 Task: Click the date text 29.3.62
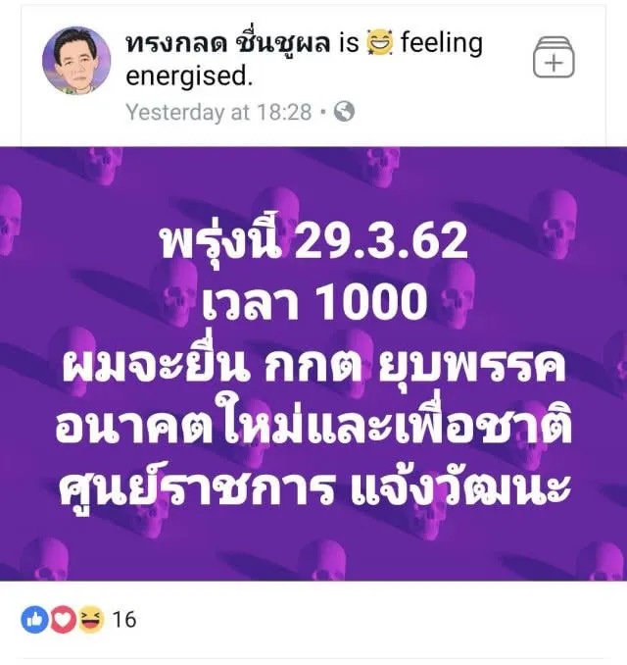pos(381,241)
